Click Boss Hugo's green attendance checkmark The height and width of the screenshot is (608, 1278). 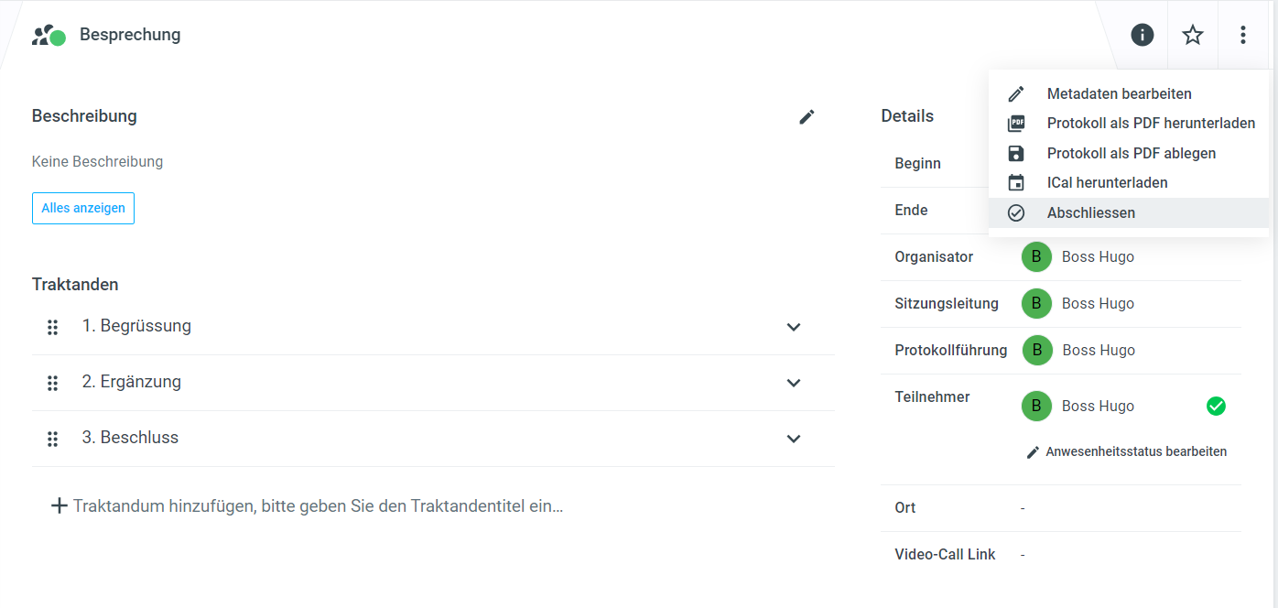(1216, 406)
